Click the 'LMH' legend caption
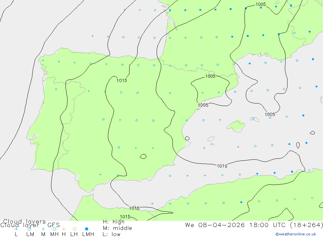Image resolution: width=323 pixels, height=237 pixels. tap(88, 234)
